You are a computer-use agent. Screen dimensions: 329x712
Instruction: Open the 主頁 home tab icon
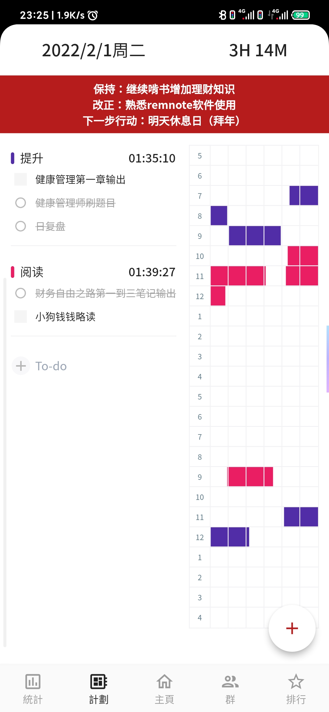(164, 682)
